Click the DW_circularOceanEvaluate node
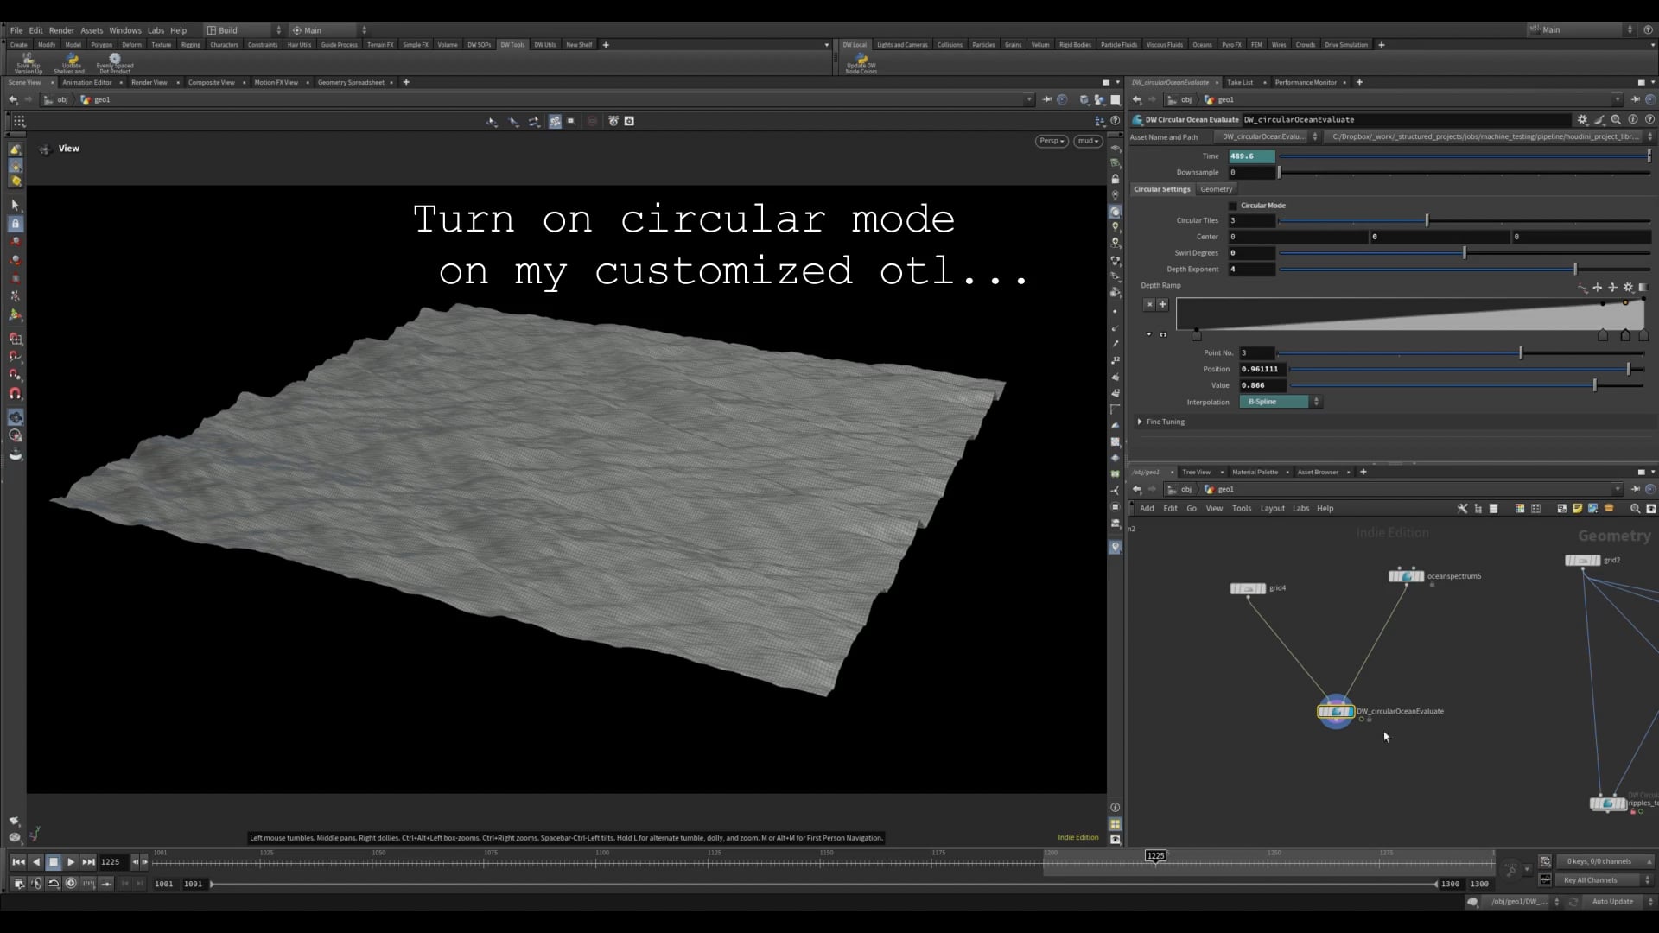The width and height of the screenshot is (1659, 933). coord(1336,712)
